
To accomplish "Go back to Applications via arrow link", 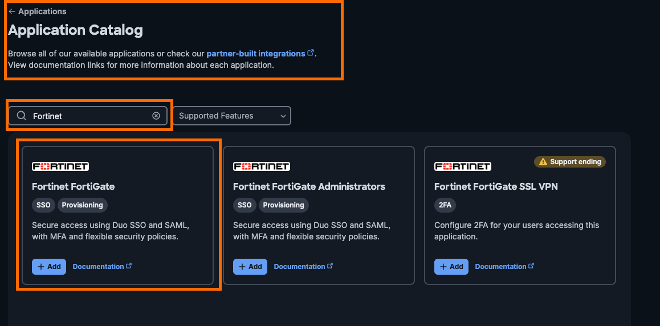I will tap(37, 11).
